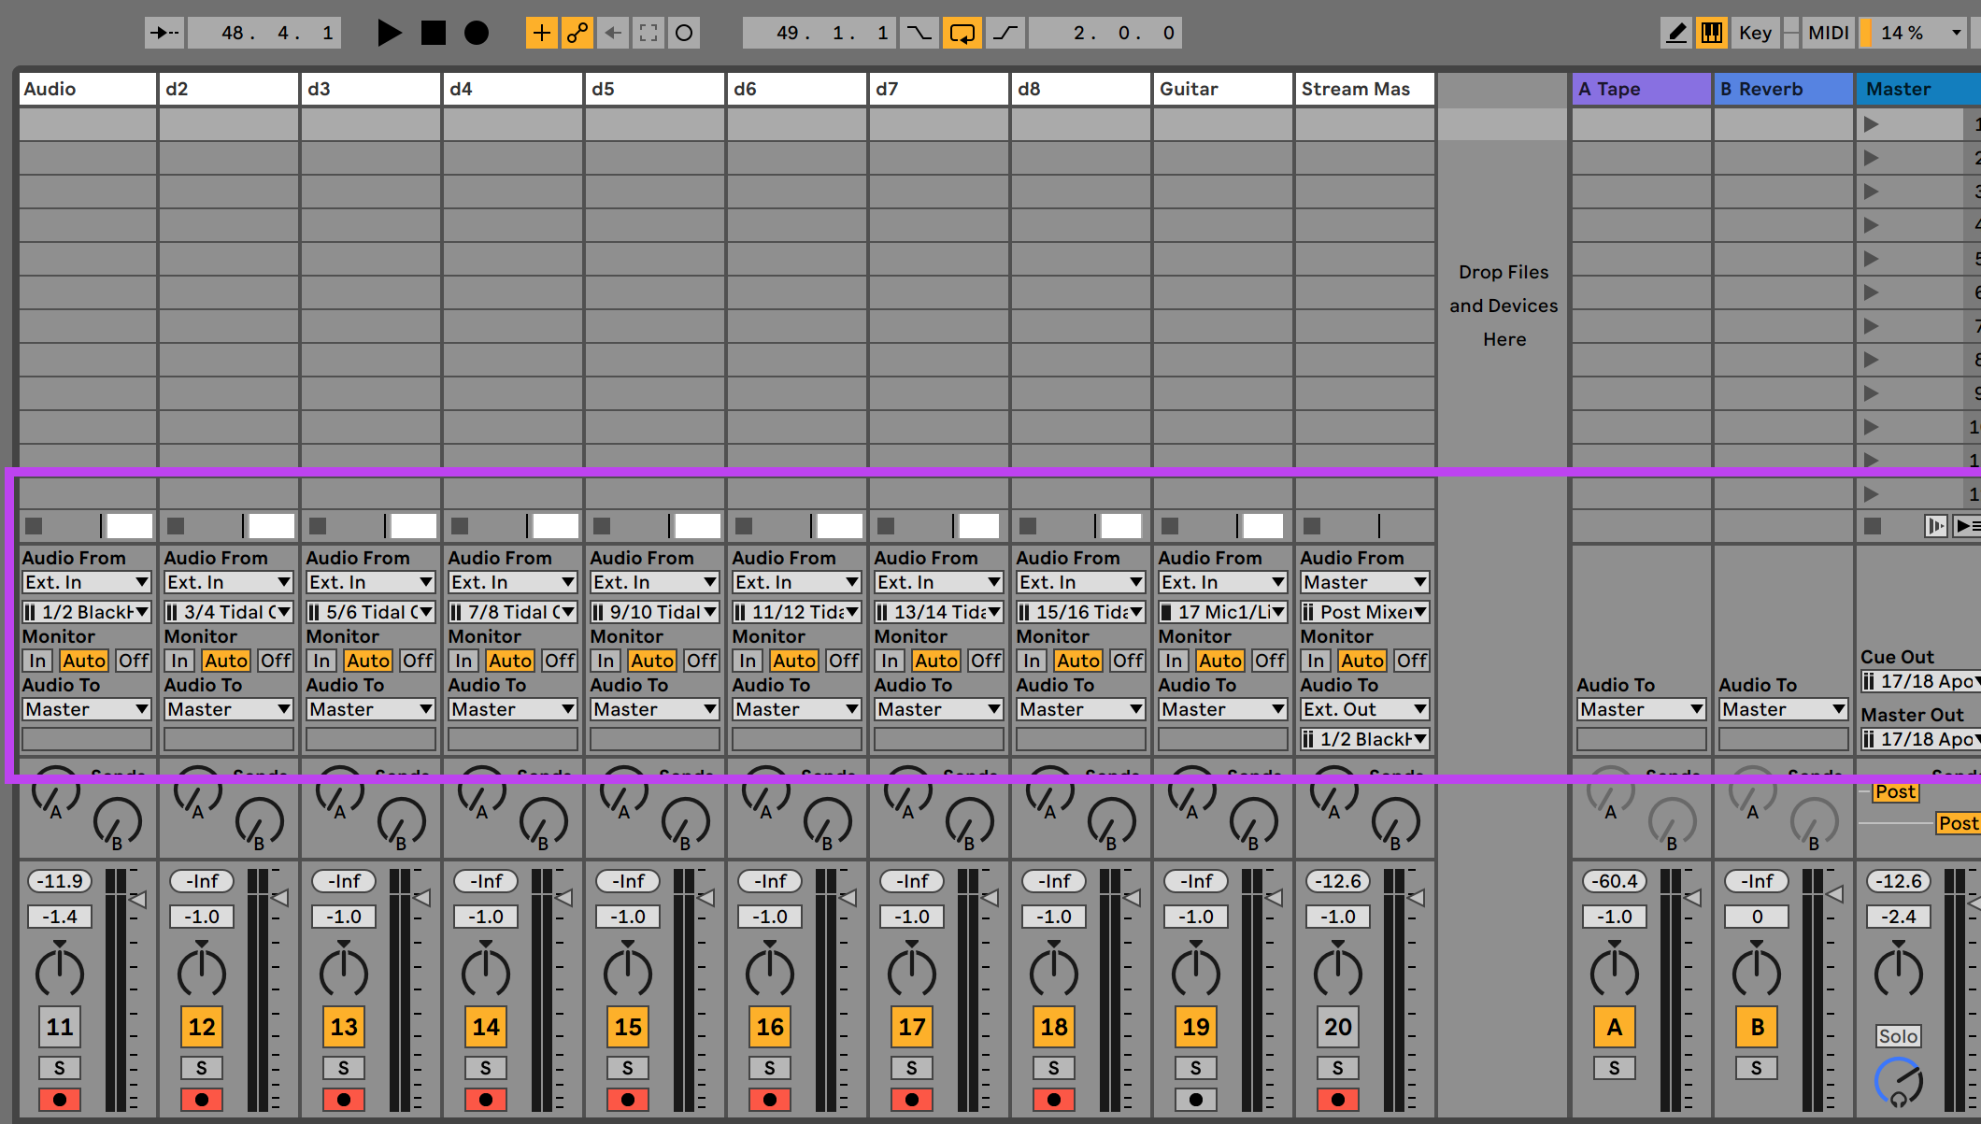The image size is (1981, 1124).
Task: Toggle the computer MIDI keyboard icon
Action: (1712, 33)
